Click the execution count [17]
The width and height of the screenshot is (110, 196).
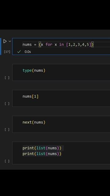pyautogui.click(x=7, y=52)
